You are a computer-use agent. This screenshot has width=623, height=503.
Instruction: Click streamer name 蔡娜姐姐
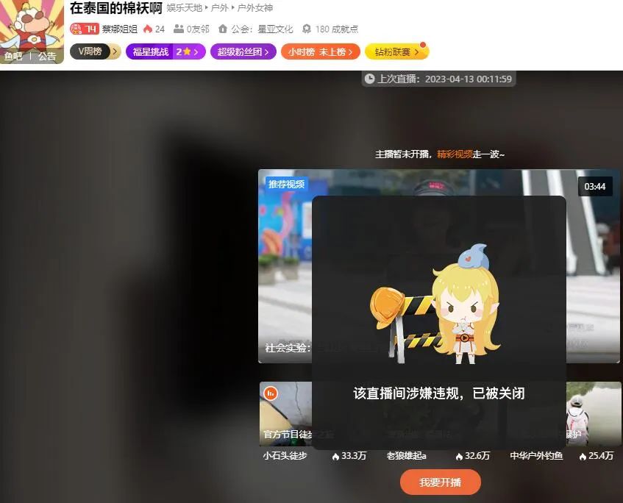coord(120,29)
